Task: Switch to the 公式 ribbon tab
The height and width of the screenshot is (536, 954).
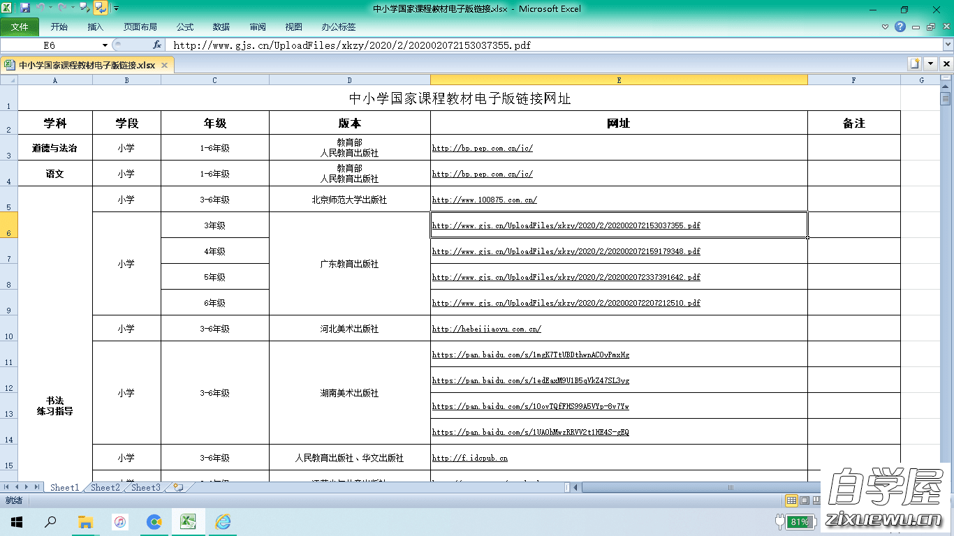Action: pos(185,27)
